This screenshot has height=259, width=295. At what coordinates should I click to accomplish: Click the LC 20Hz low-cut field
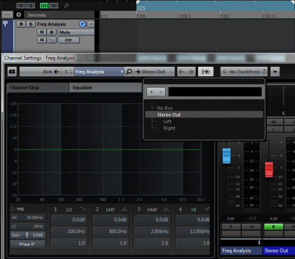28,226
